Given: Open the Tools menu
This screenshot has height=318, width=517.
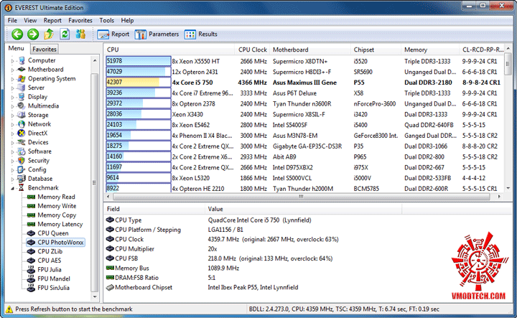Looking at the screenshot, I should 107,20.
